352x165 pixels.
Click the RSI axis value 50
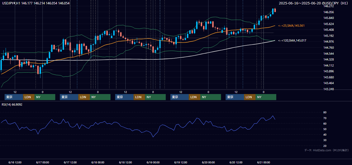coord(325,129)
